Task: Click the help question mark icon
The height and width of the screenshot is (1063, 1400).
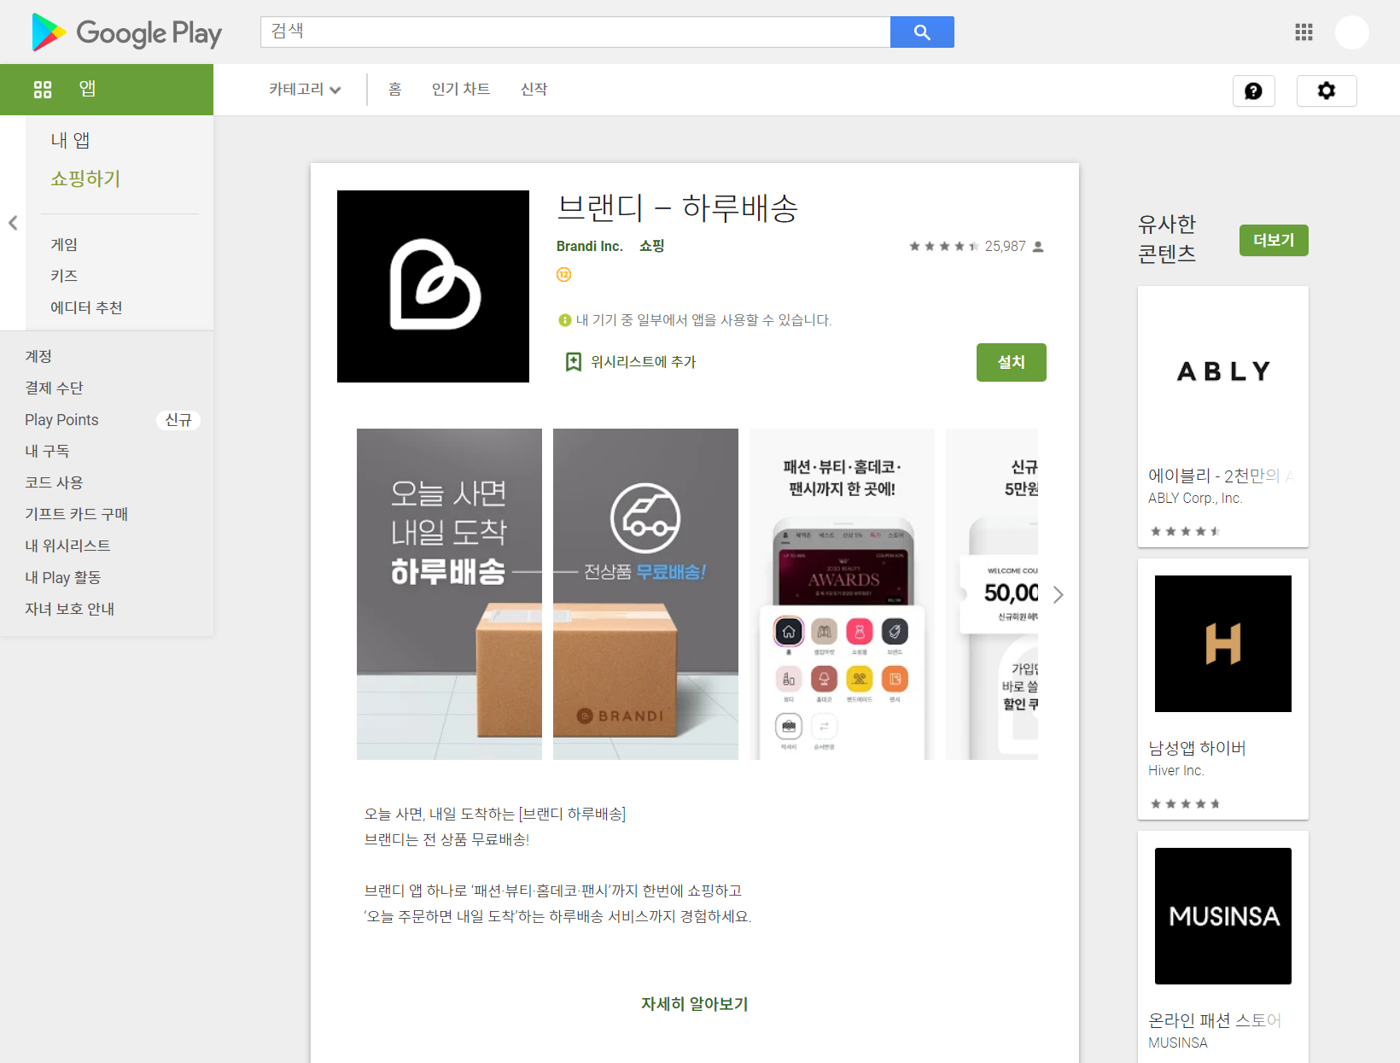Action: point(1253,91)
